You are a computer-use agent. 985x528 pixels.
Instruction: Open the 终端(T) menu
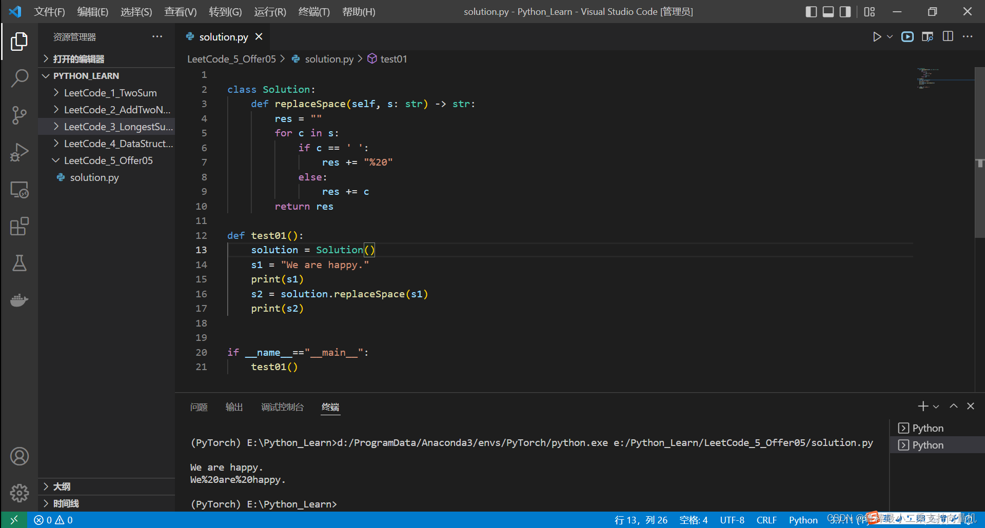coord(314,12)
